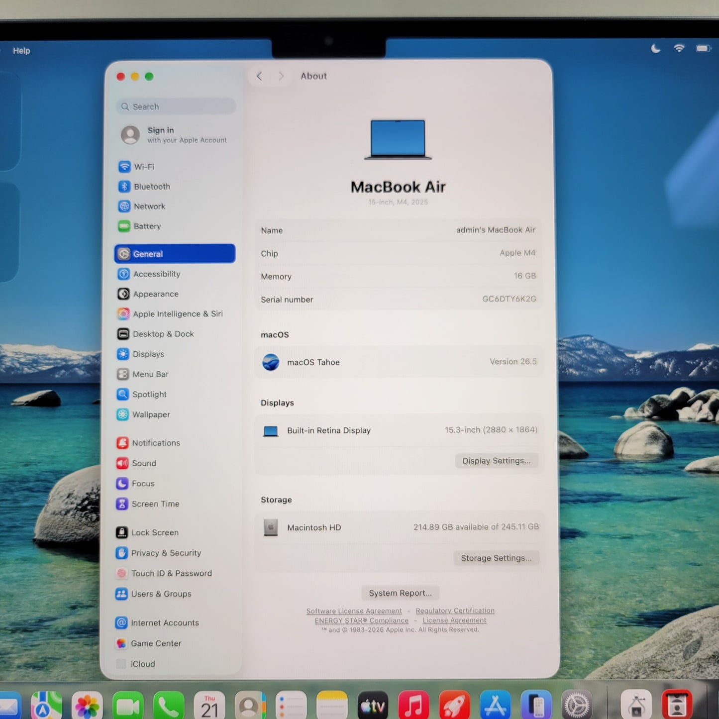Open Maps from the Dock
This screenshot has height=719, width=719.
point(46,706)
